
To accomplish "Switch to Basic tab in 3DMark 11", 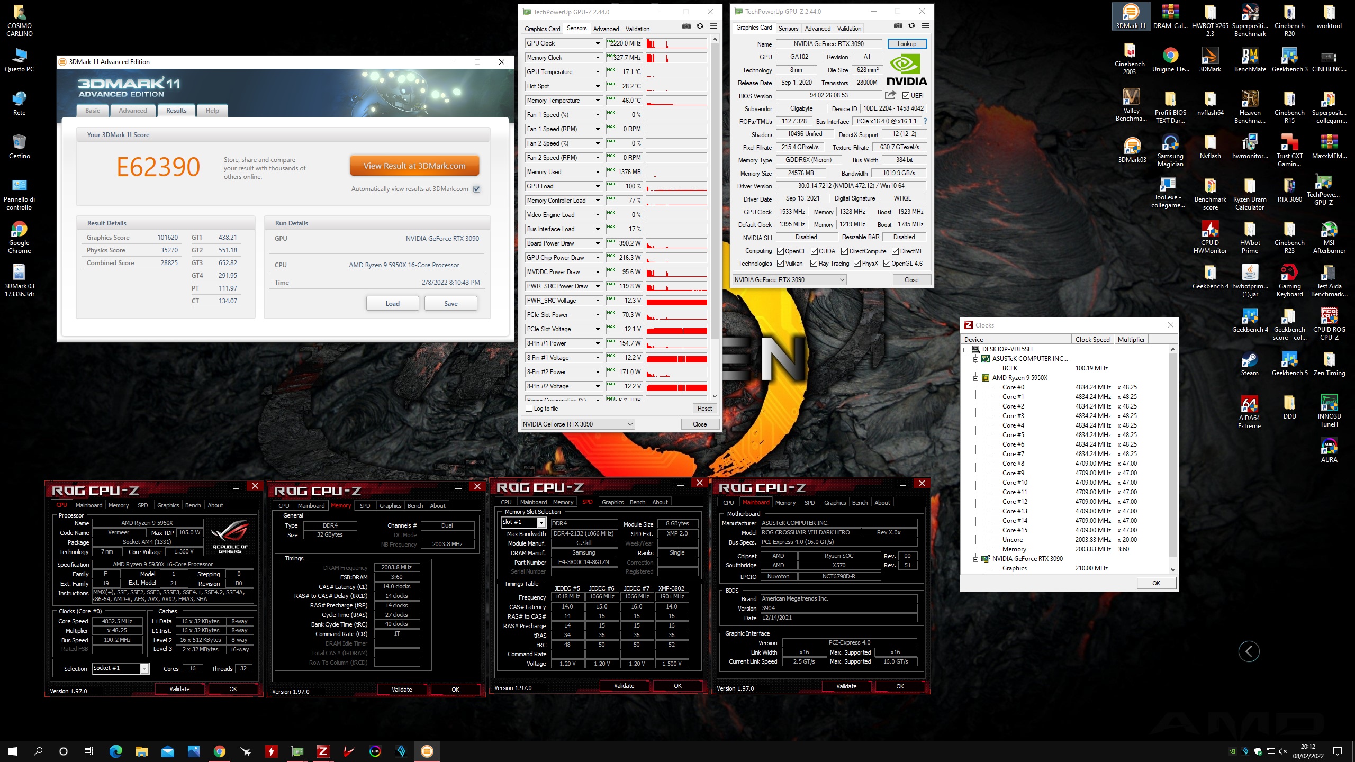I will pyautogui.click(x=93, y=111).
